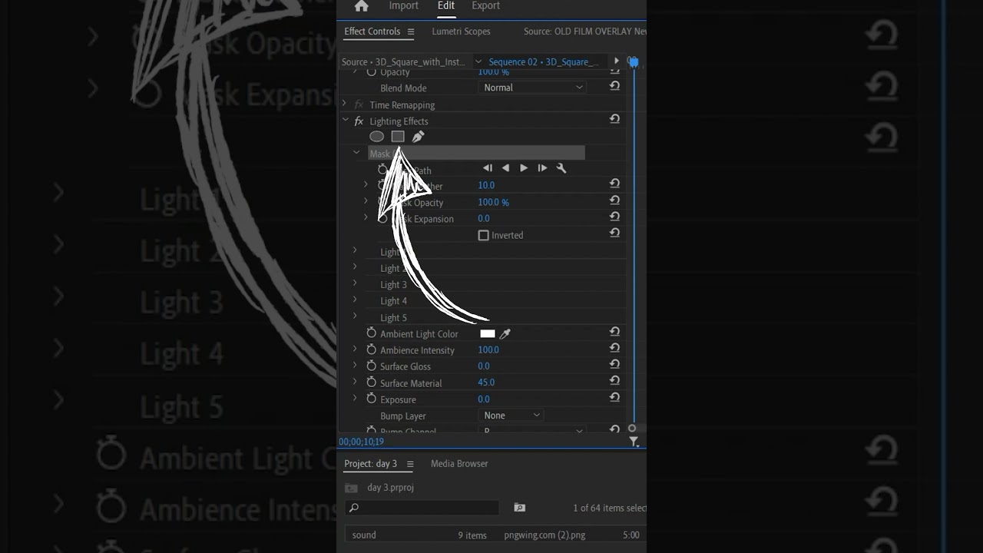Reset the Exposure parameter
This screenshot has height=553, width=983.
click(x=614, y=397)
